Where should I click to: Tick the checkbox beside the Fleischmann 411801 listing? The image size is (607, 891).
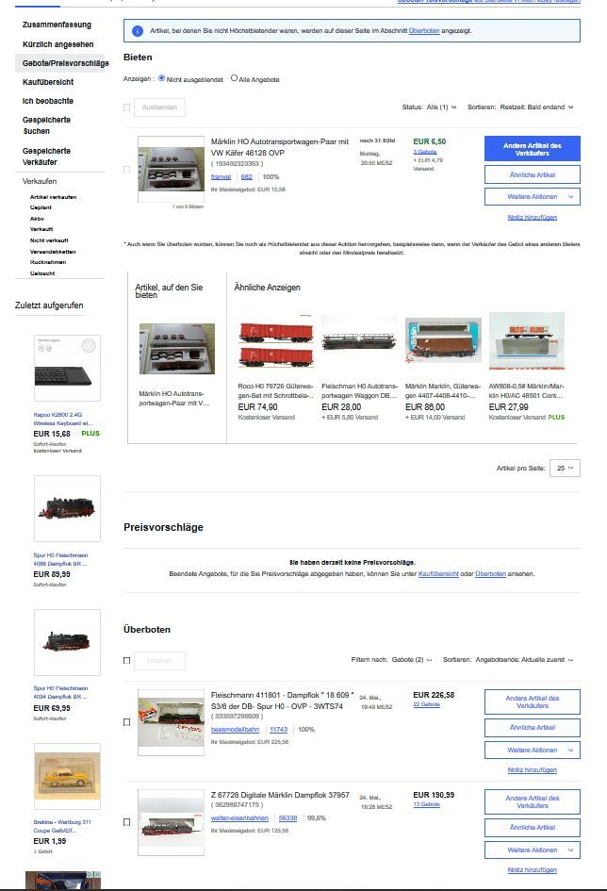127,722
